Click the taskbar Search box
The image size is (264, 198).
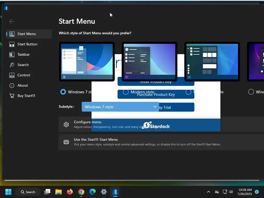pos(28,192)
